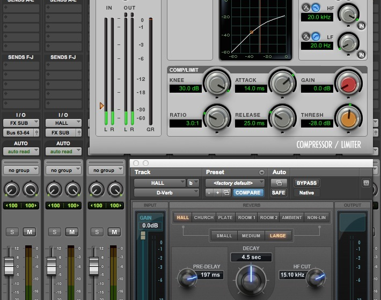The image size is (381, 300).
Task: Select the LF high-pass filter shape icon
Action: pyautogui.click(x=316, y=36)
